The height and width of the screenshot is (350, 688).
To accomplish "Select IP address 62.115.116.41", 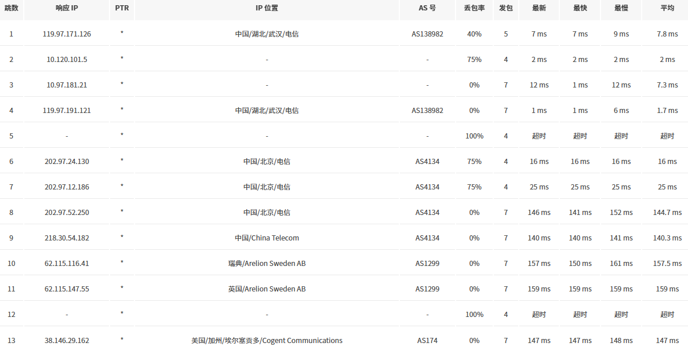I will [x=67, y=263].
